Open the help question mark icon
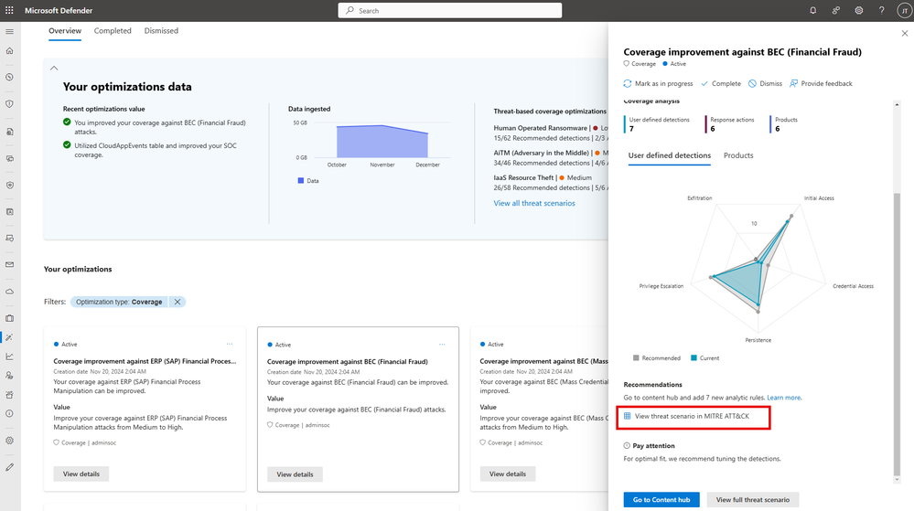 point(881,10)
